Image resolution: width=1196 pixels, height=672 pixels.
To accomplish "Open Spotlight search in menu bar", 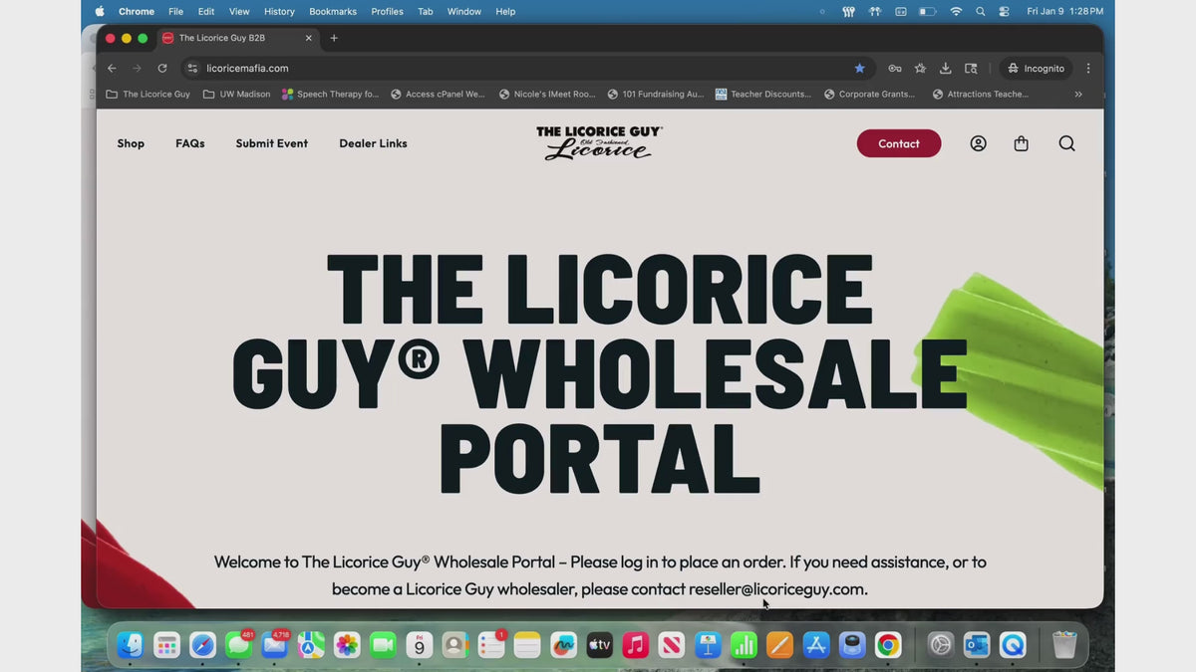I will pyautogui.click(x=980, y=11).
